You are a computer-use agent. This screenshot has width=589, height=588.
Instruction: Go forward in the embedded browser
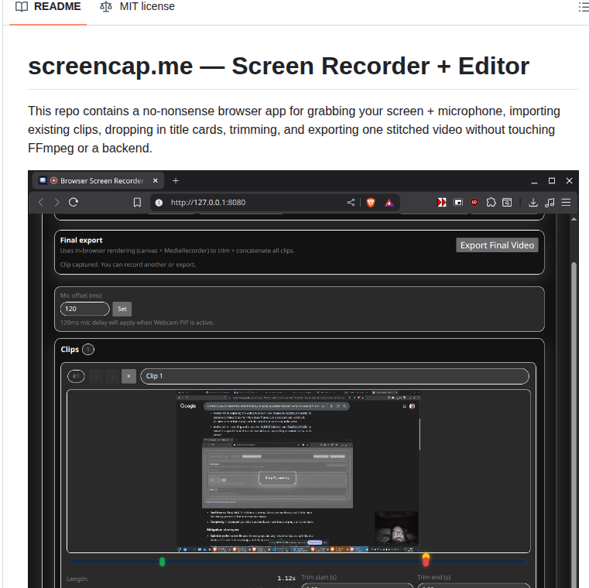[x=57, y=203]
